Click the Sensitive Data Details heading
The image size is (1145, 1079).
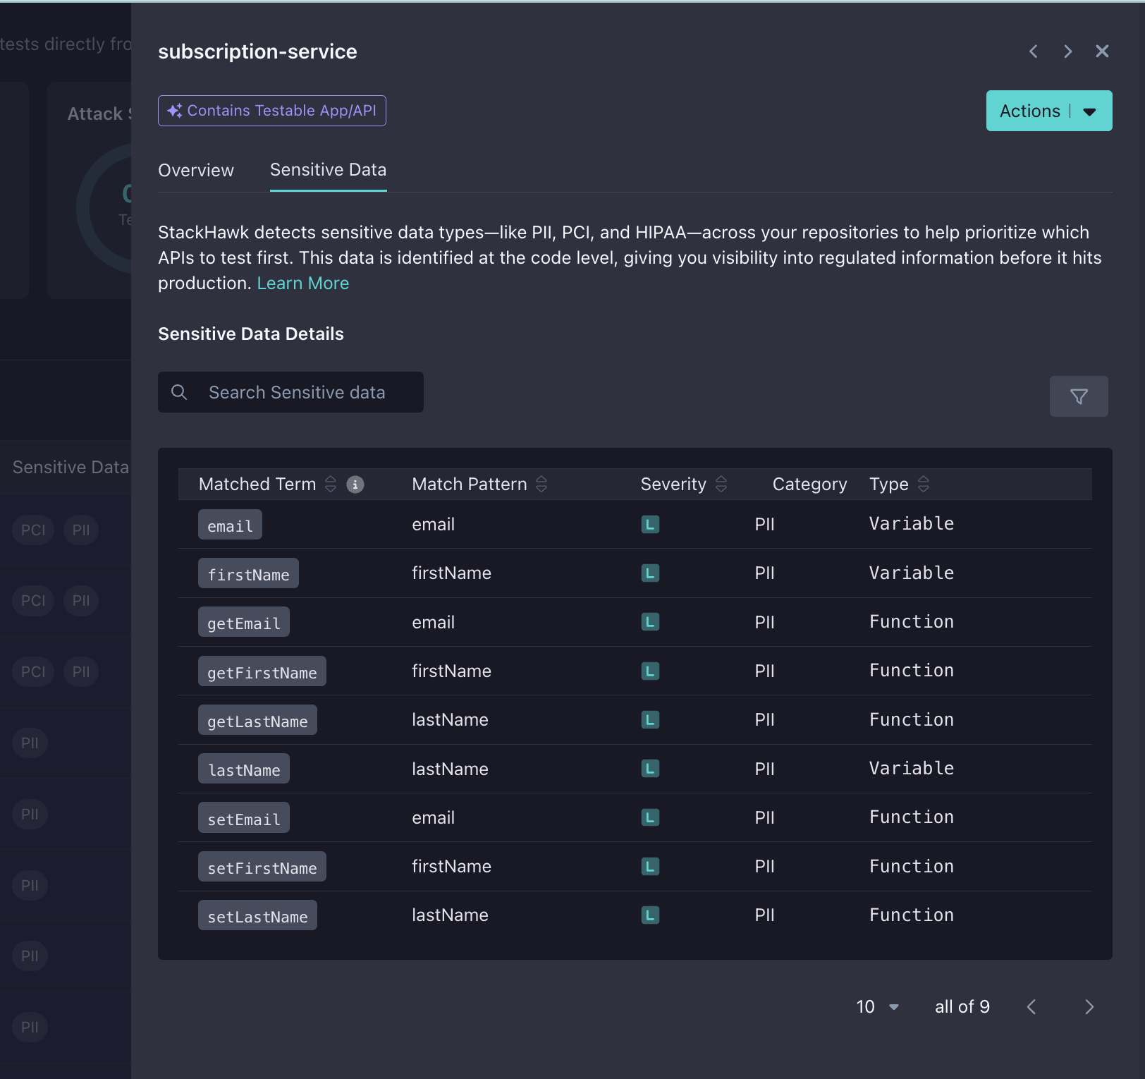(x=251, y=334)
